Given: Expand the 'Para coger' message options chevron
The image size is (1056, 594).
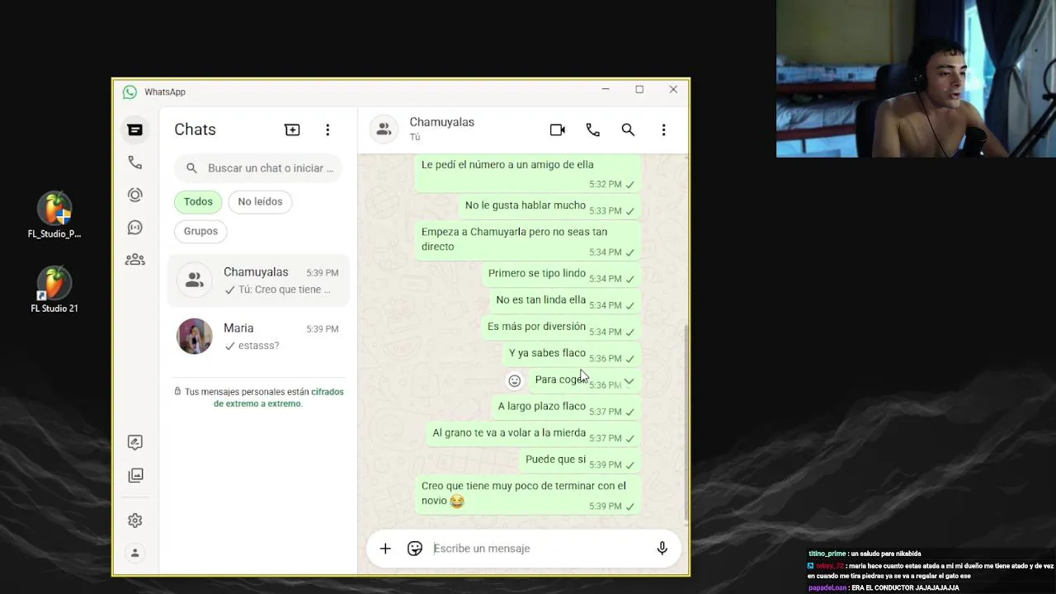Looking at the screenshot, I should tap(629, 381).
